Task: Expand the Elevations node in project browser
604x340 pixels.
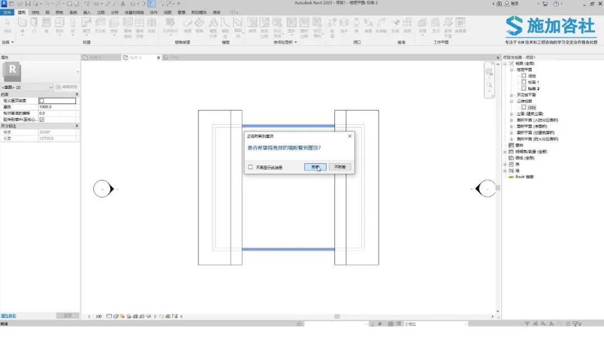Action: [511, 114]
